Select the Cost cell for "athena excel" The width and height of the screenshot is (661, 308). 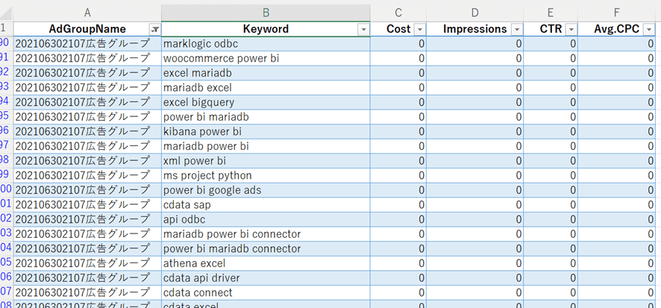(x=398, y=263)
